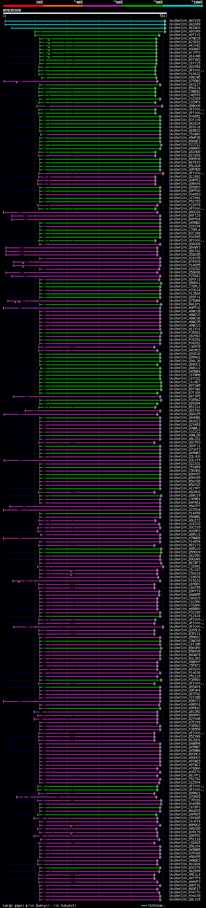The height and width of the screenshot is (908, 206).
Task: Select label UniRef100_Q9SPJ1
Action: [x=184, y=297]
